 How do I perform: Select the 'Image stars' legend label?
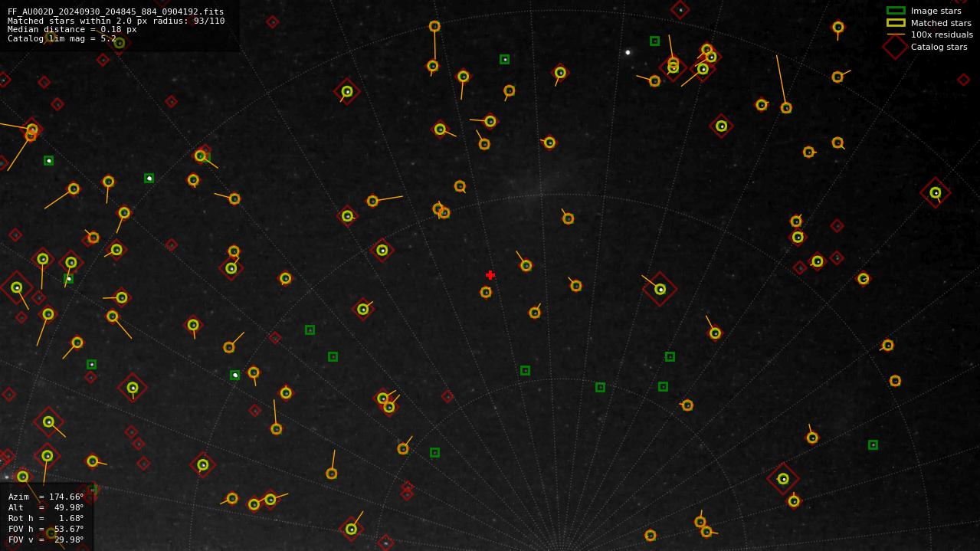936,11
